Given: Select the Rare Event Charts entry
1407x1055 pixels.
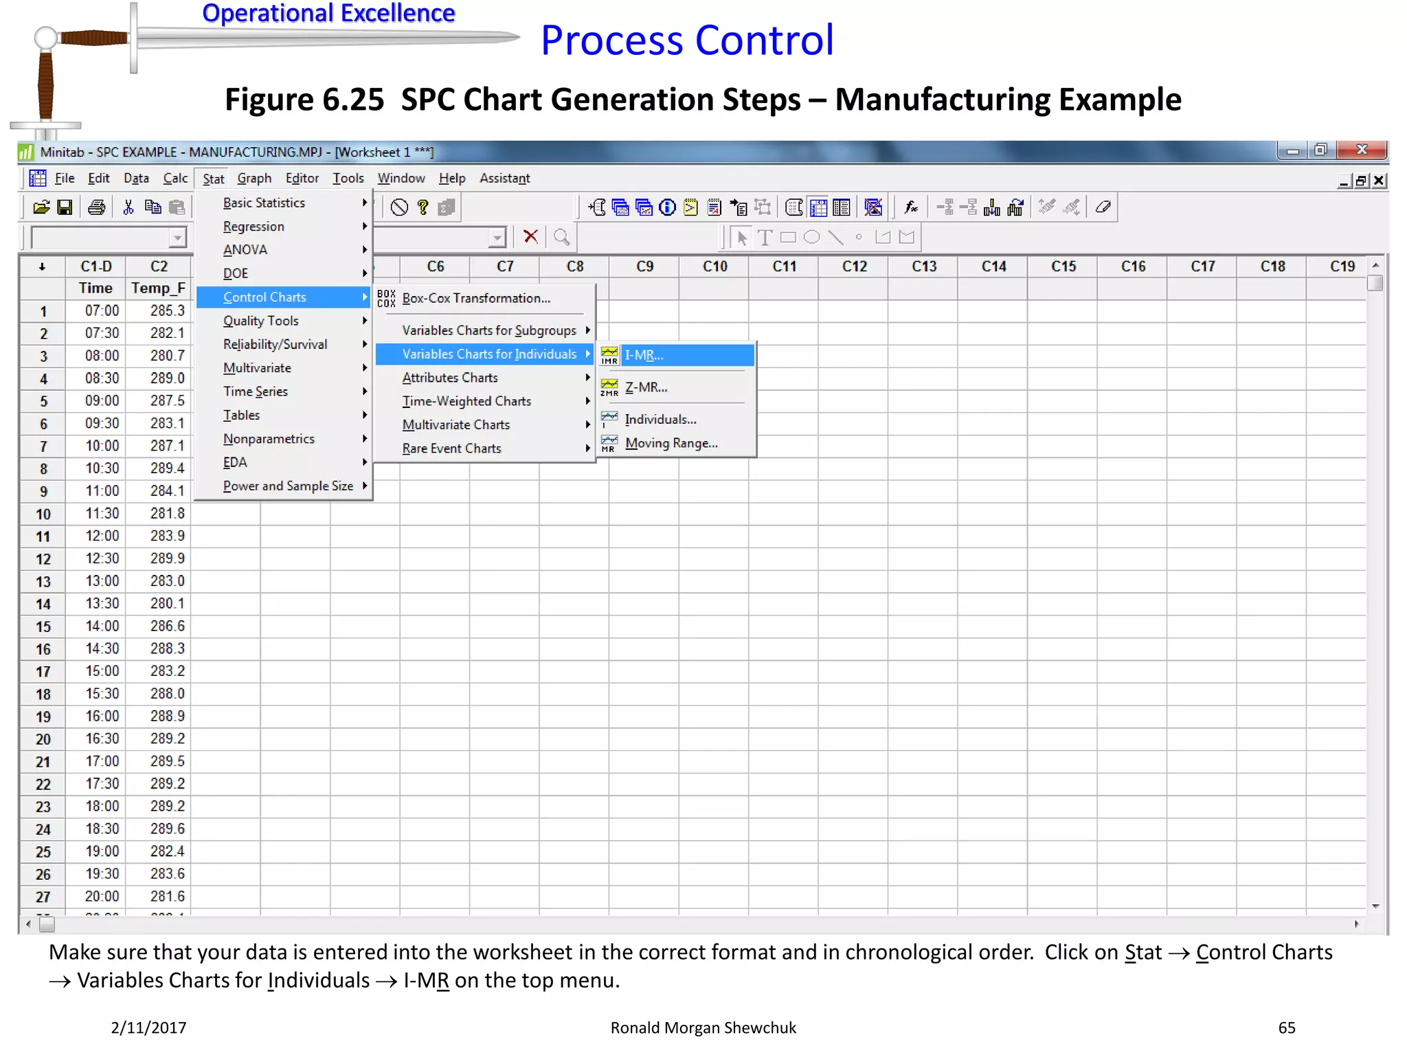Looking at the screenshot, I should pyautogui.click(x=485, y=449).
